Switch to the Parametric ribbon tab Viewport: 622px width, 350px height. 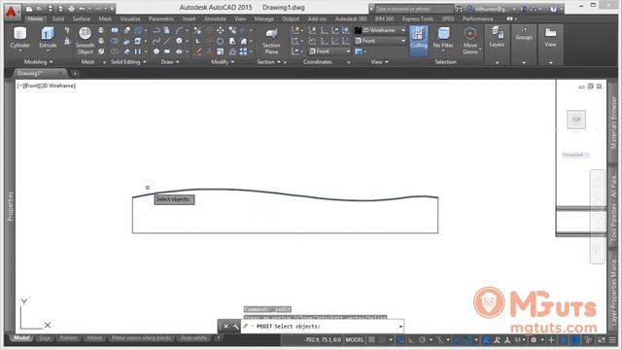pyautogui.click(x=161, y=18)
